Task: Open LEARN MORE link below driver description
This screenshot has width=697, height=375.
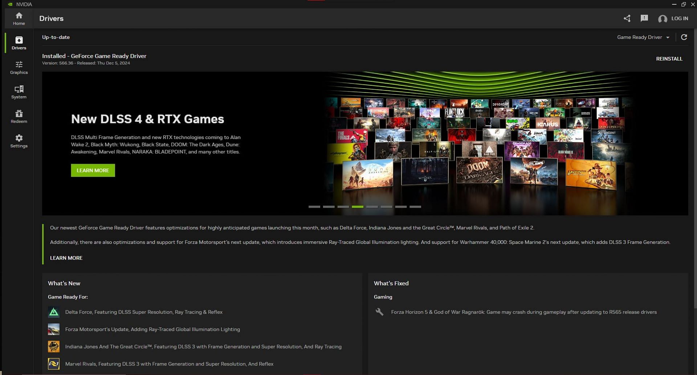Action: click(x=66, y=258)
